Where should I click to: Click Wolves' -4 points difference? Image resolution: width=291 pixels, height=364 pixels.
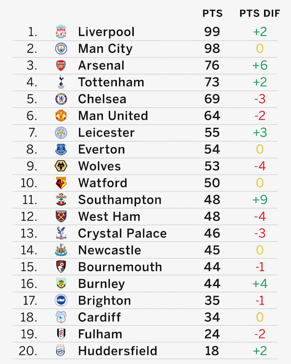260,166
